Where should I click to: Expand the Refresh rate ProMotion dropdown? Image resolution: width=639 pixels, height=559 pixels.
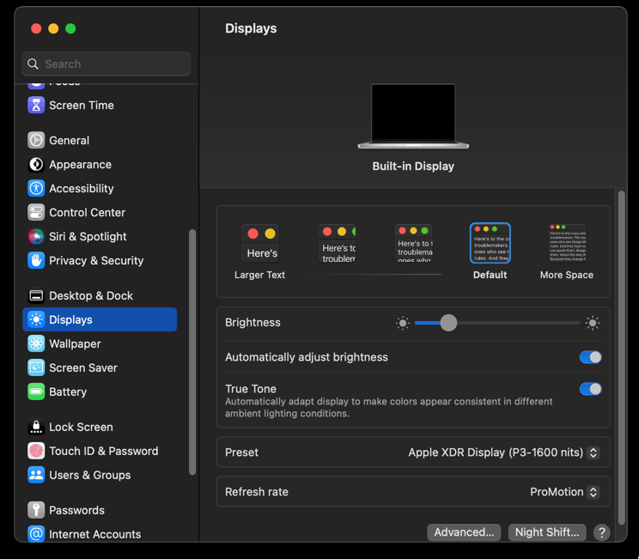564,492
